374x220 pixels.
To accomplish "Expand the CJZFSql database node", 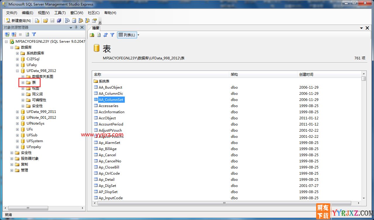I will point(18,59).
